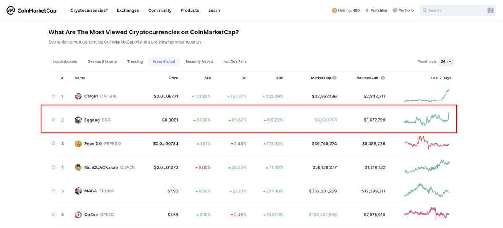Click in the Search input field
This screenshot has width=503, height=228.
(x=458, y=10)
